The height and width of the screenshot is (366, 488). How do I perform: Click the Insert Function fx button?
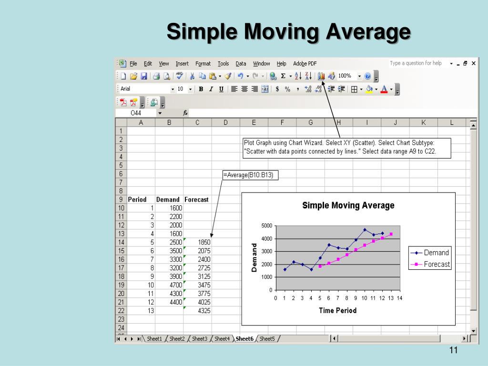tap(185, 113)
